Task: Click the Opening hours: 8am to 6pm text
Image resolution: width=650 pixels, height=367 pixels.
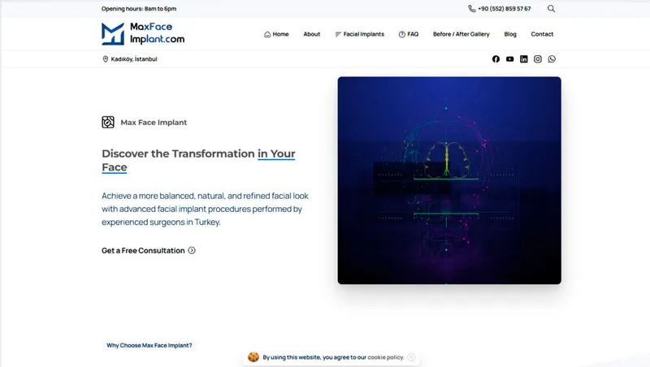Action: [x=139, y=9]
